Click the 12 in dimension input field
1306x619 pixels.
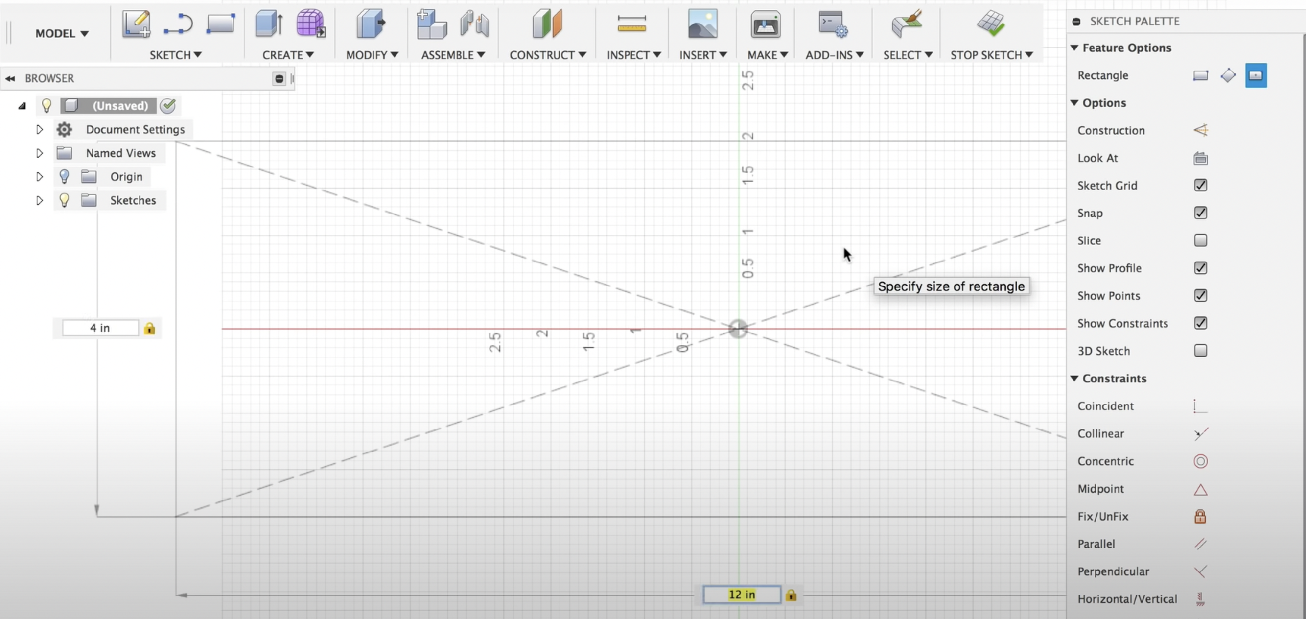741,595
